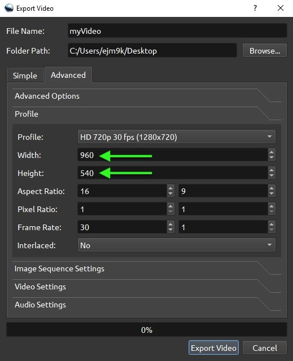The height and width of the screenshot is (361, 293).
Task: Expand the Advanced Options section
Action: [147, 96]
